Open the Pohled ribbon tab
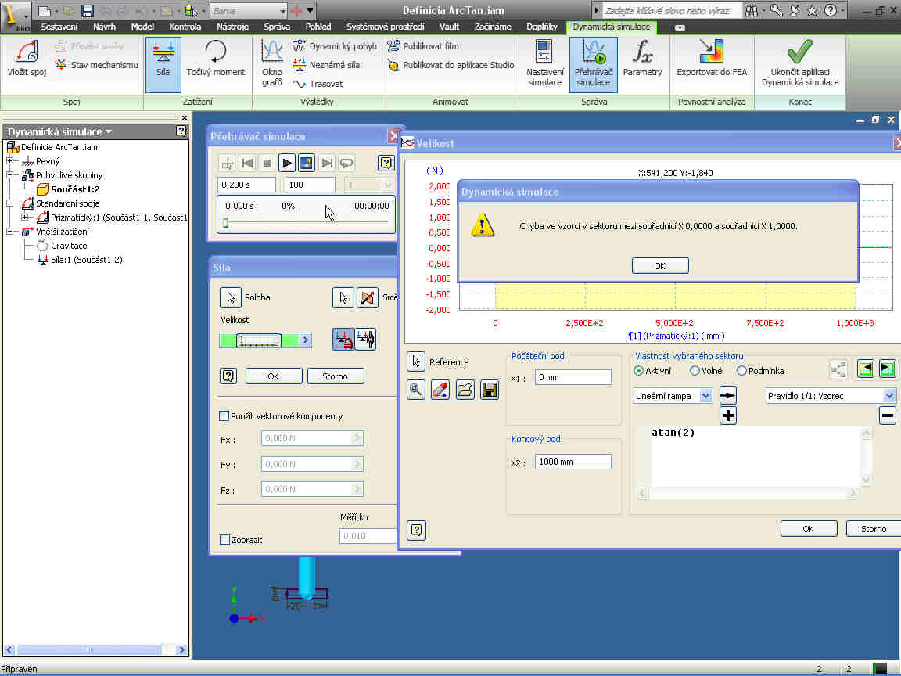 click(318, 27)
